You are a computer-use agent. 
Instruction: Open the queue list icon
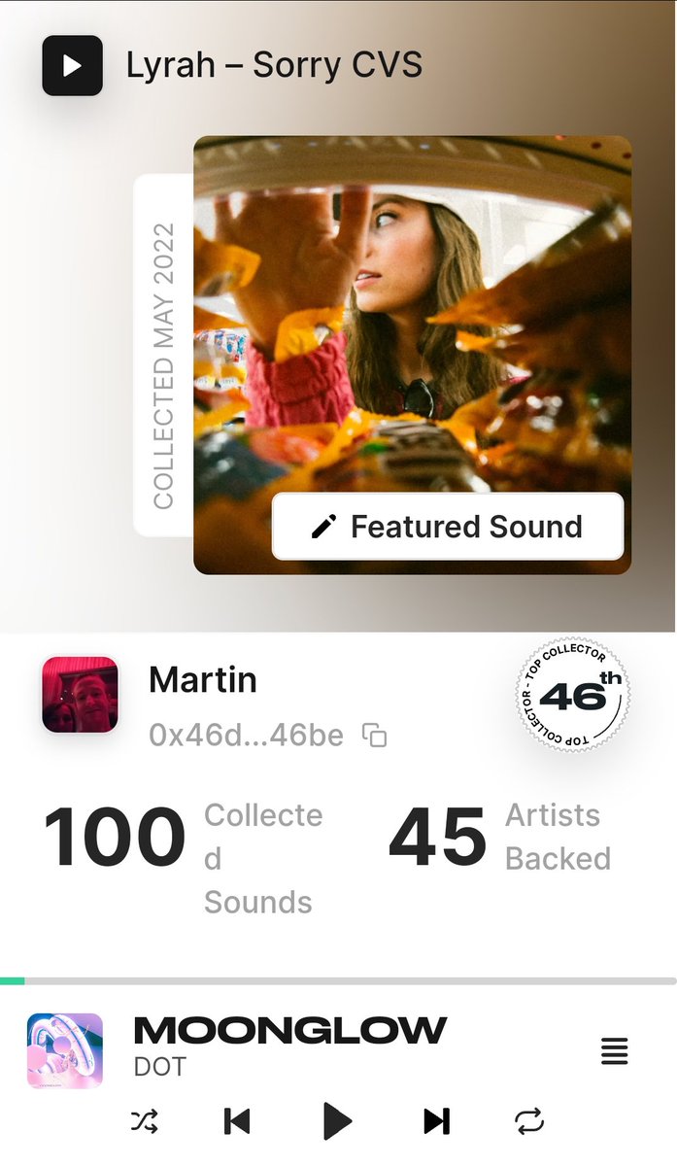614,1050
